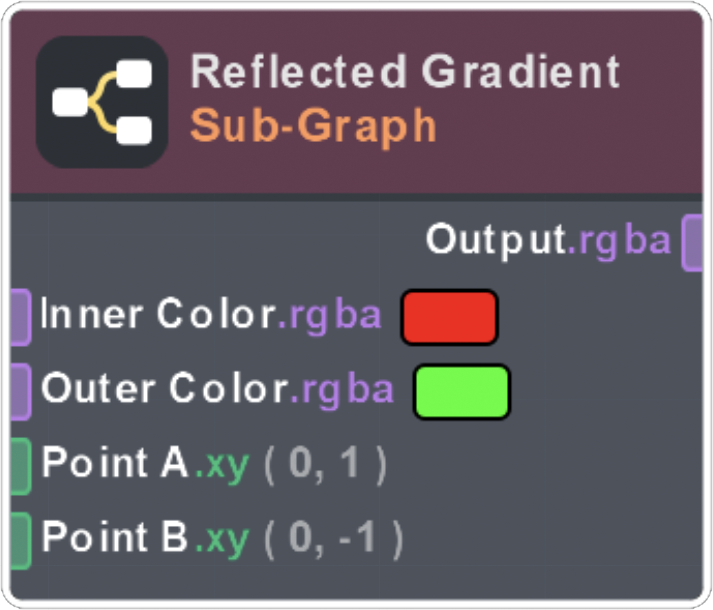
Task: Click the Inner Color input port
Action: pyautogui.click(x=20, y=317)
